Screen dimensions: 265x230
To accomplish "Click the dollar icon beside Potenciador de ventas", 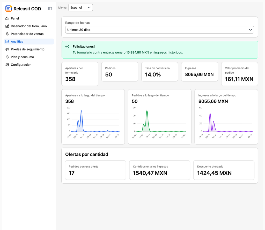I will point(7,34).
